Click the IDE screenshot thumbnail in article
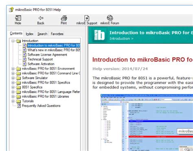This screenshot has height=151, width=193. coord(147,123)
